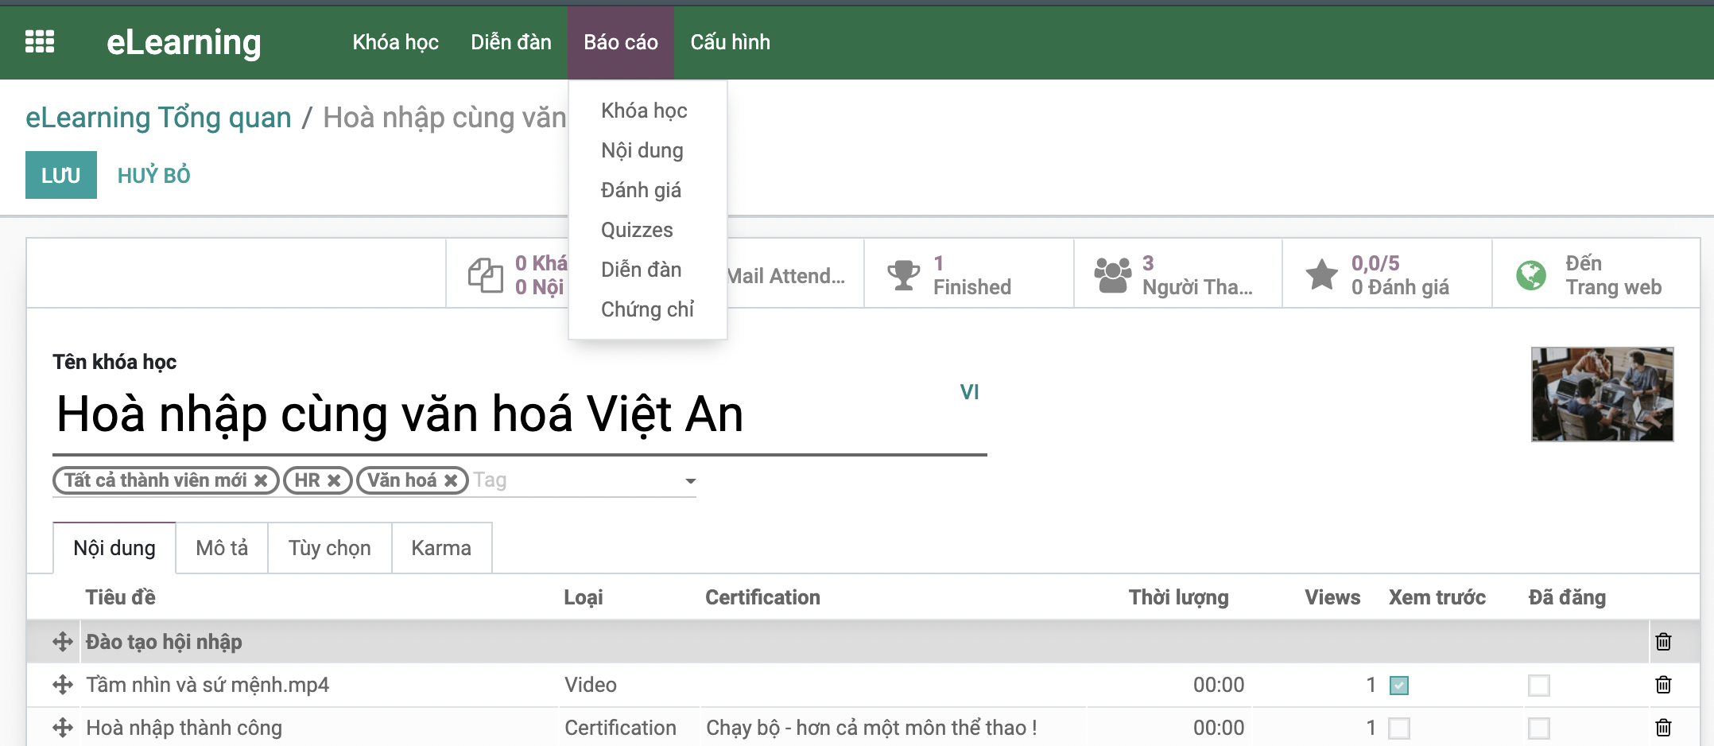Open the Tag field dropdown arrow

(690, 480)
